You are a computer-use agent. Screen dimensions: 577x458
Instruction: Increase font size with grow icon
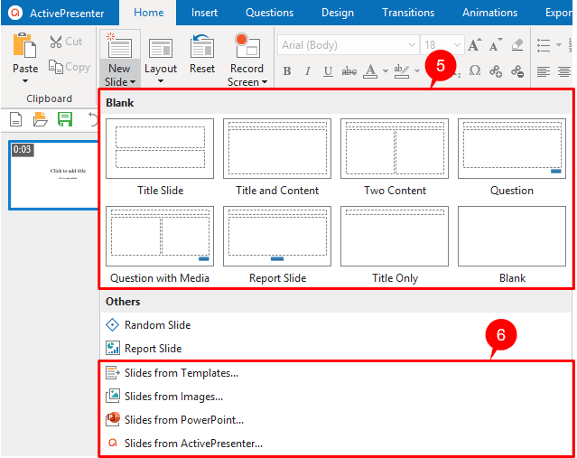[475, 45]
